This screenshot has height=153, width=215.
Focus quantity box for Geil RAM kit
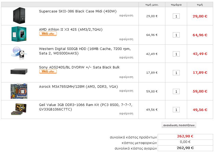(176, 110)
